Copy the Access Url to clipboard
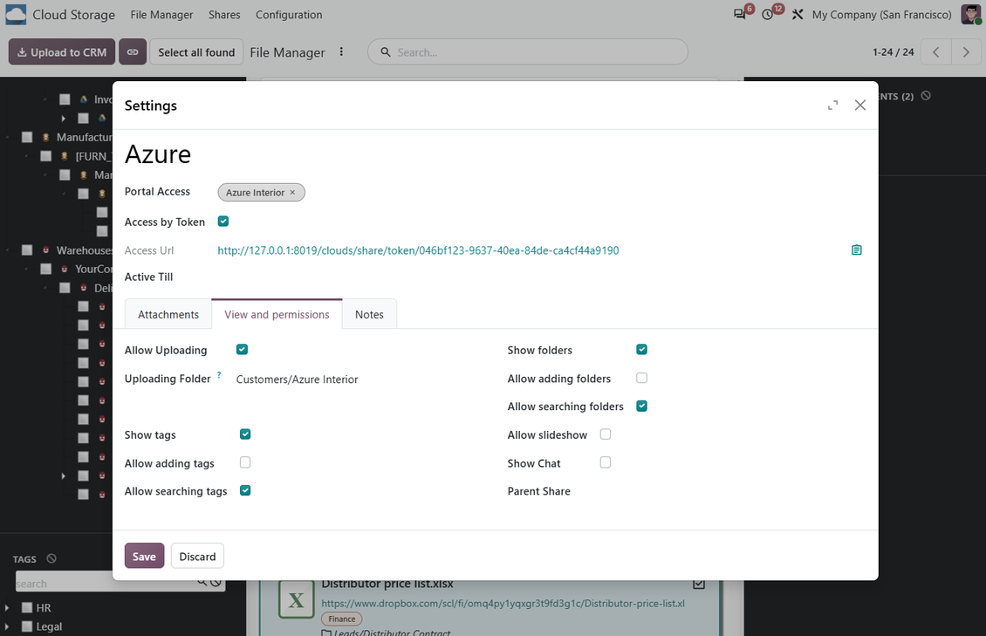 point(857,250)
